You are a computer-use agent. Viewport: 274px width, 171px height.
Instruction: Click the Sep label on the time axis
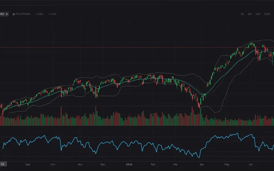click(28, 165)
